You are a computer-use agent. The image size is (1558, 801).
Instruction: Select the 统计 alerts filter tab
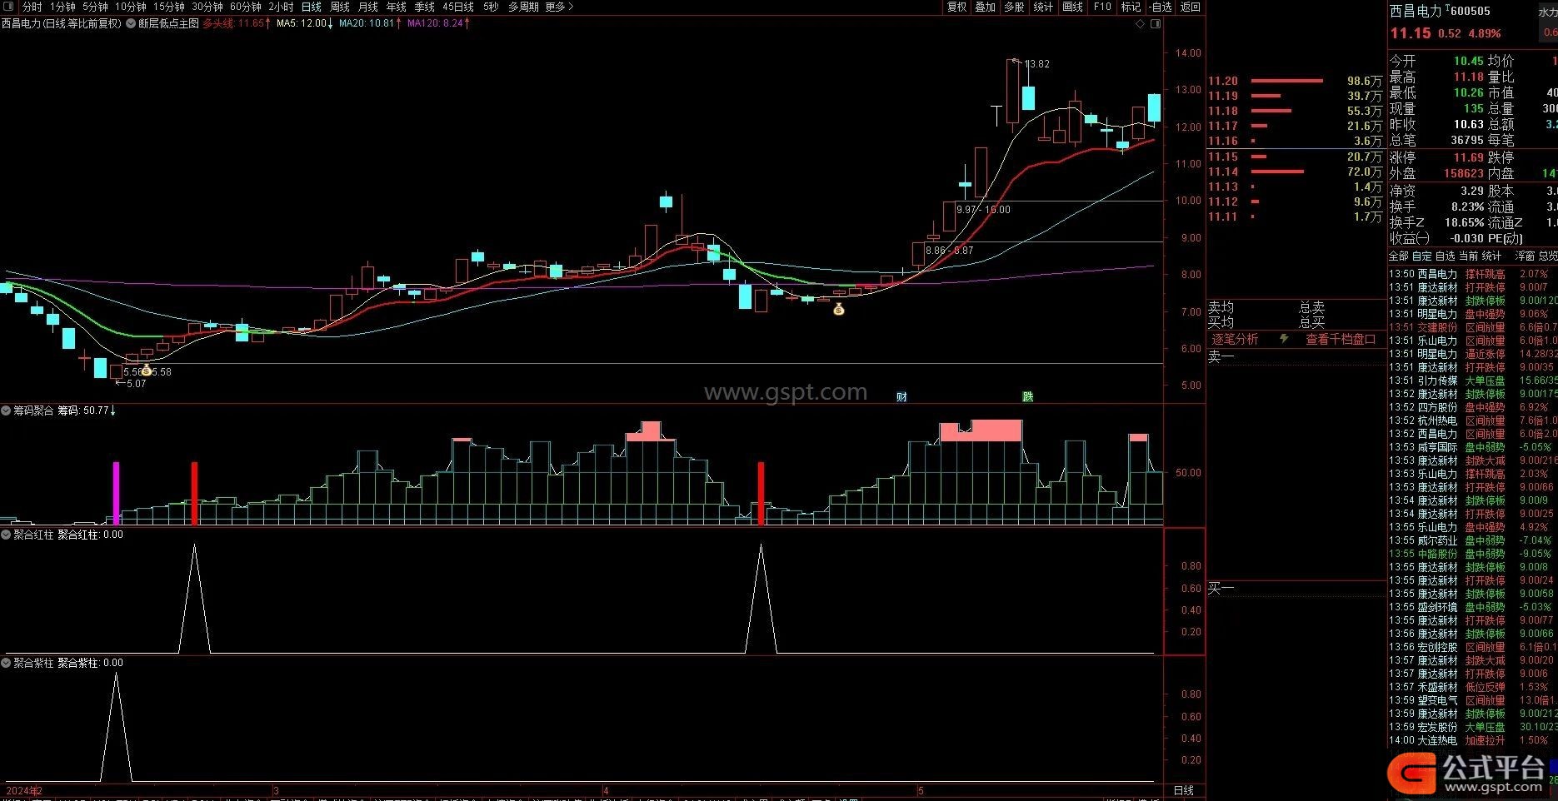click(1491, 256)
